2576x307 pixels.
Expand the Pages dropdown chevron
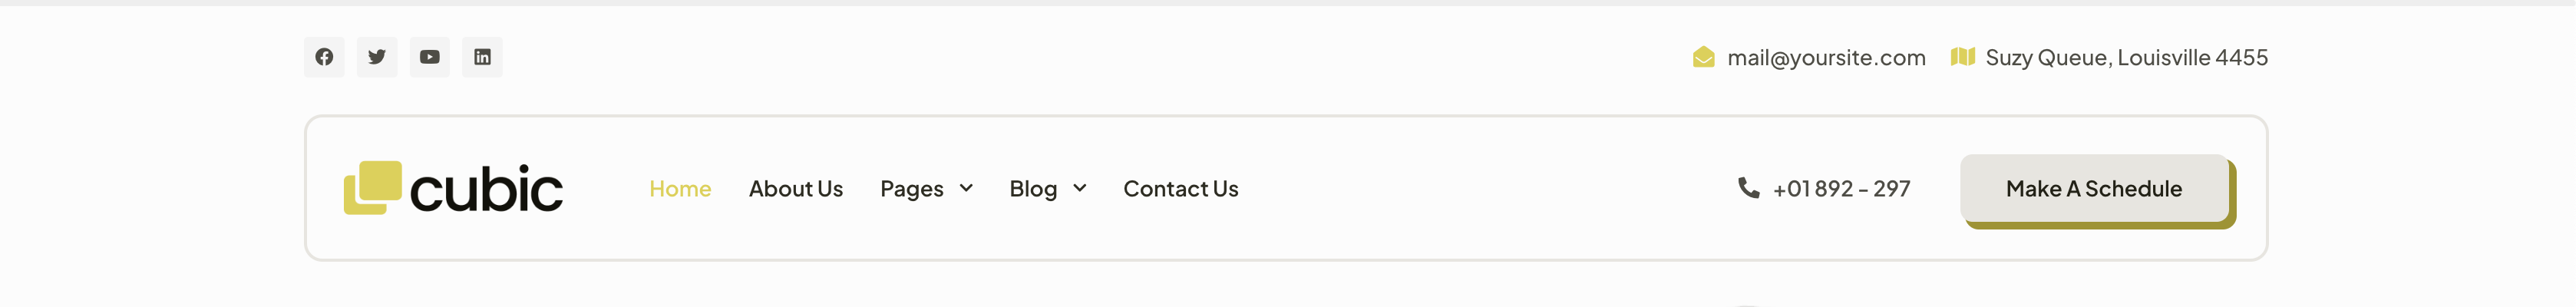click(x=966, y=188)
